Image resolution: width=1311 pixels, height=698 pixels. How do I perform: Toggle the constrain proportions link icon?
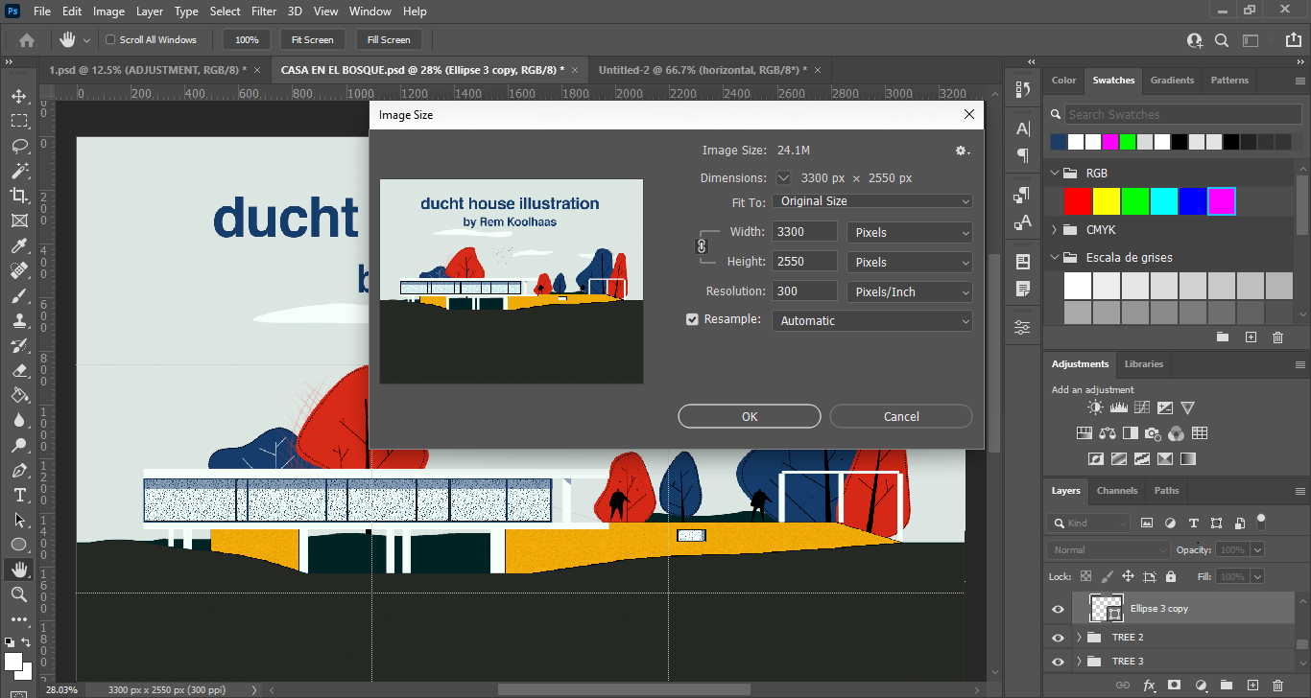coord(701,246)
